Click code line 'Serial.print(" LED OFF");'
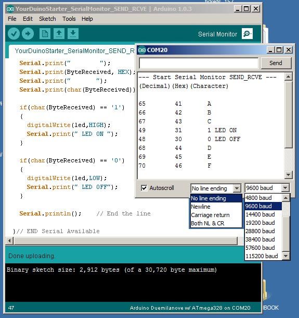This screenshot has height=318, width=299. click(72, 187)
